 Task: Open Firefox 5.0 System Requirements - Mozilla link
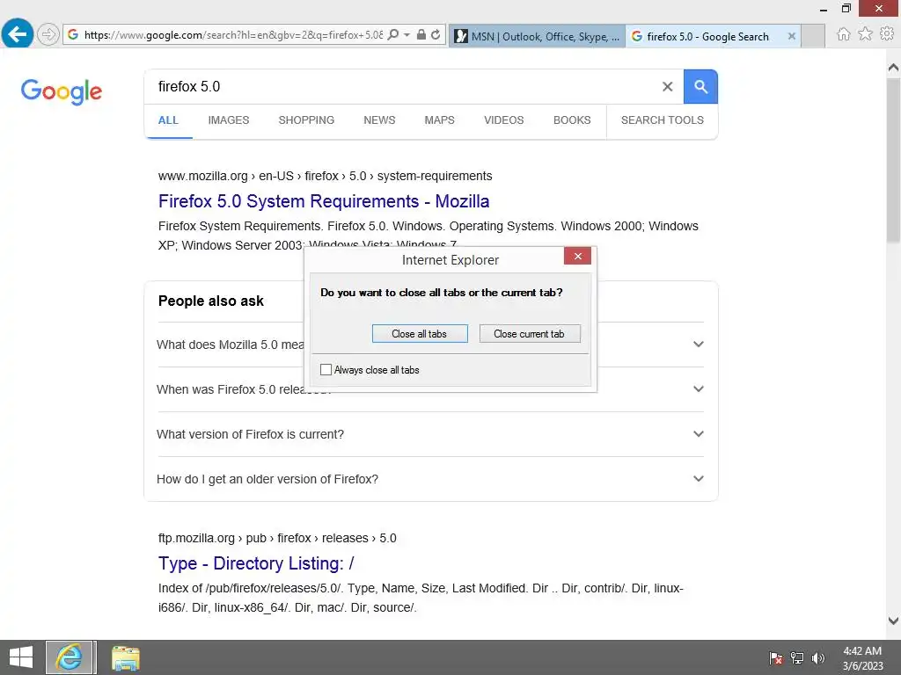[x=324, y=201]
